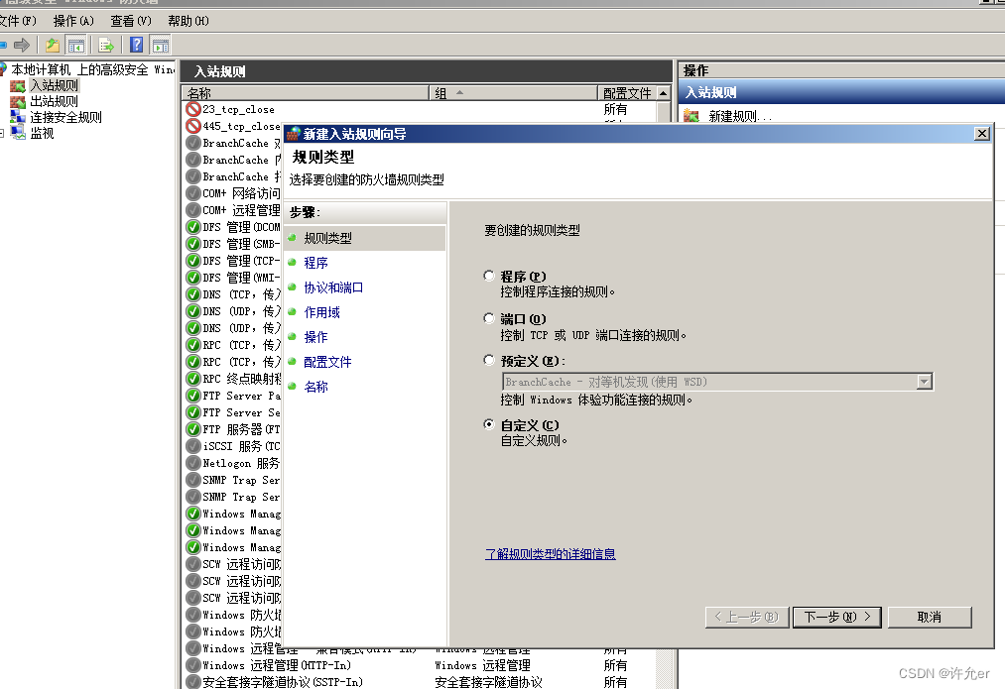The height and width of the screenshot is (689, 1005).
Task: Open the 查看(V) menu
Action: [x=131, y=21]
